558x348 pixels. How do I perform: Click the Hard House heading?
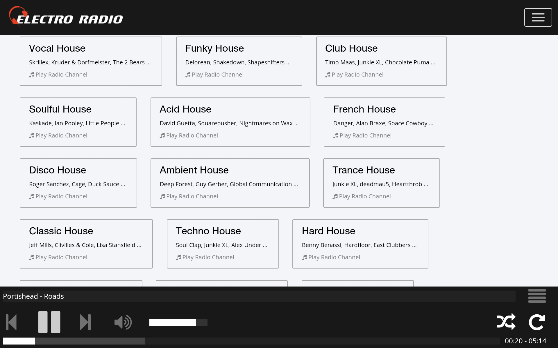point(328,231)
